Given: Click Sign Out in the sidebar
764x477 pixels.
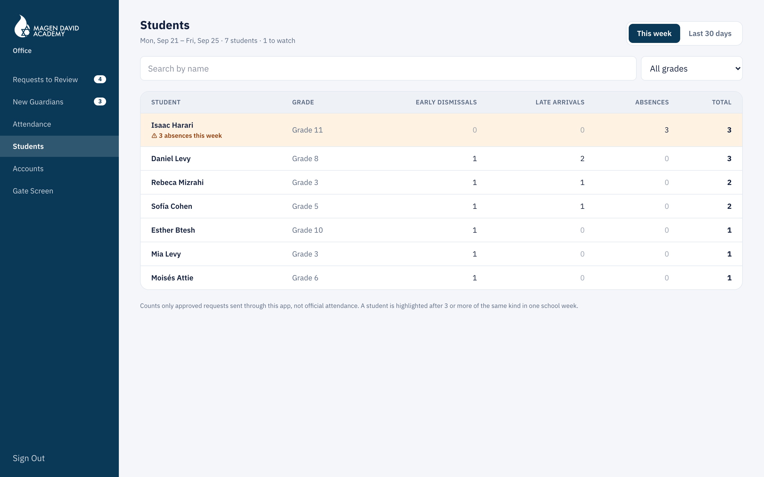Looking at the screenshot, I should pos(29,458).
